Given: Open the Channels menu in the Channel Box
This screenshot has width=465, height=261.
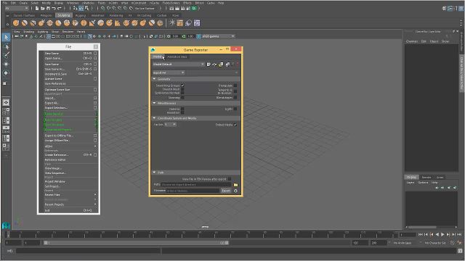Looking at the screenshot, I should click(x=412, y=41).
